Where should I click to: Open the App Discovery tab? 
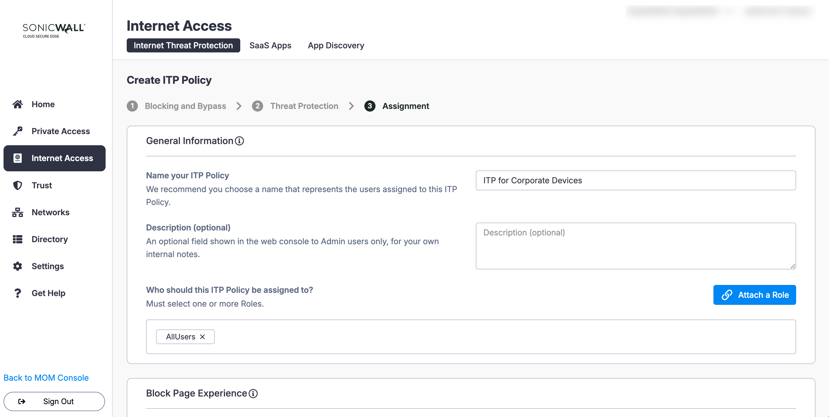[x=336, y=46]
